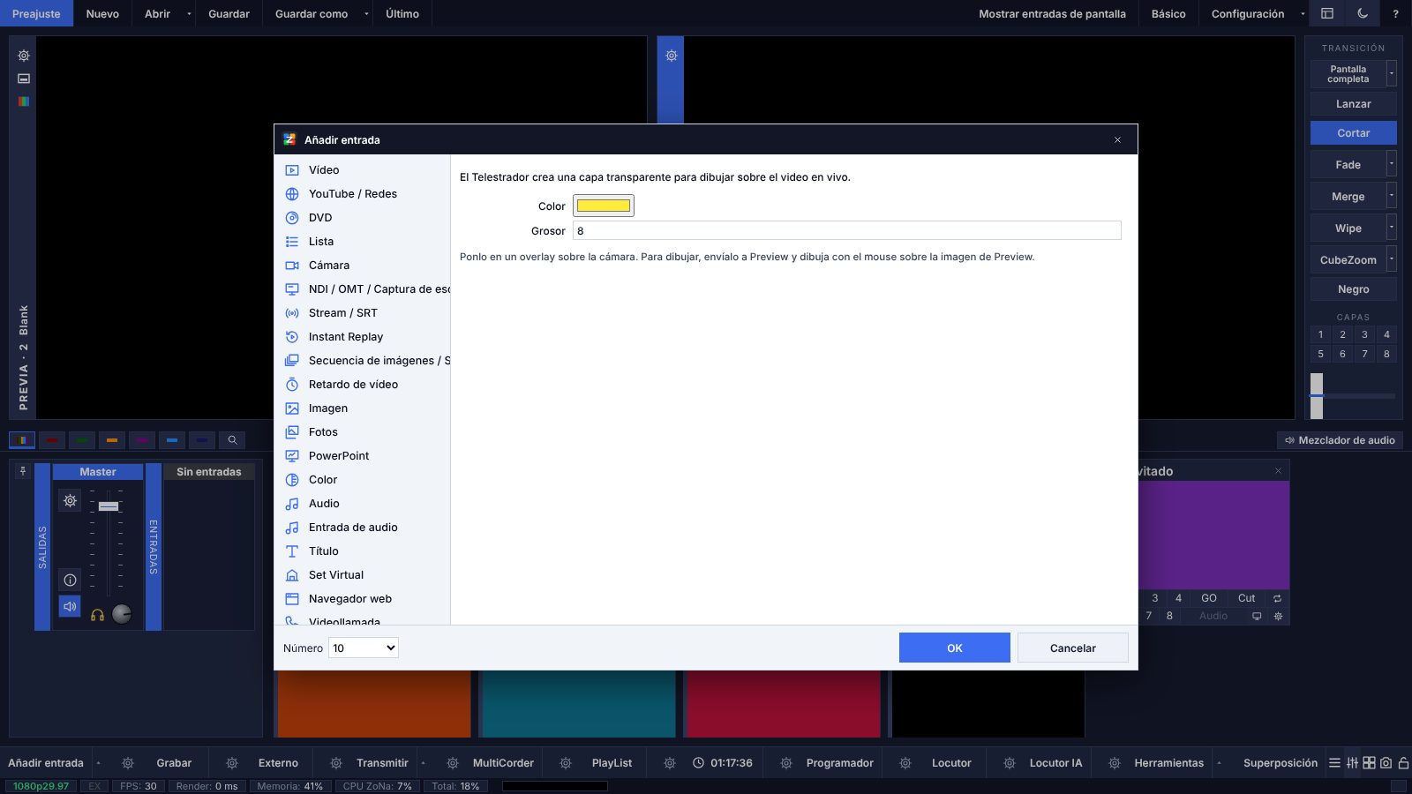Click the headphones icon in Master mixer

(97, 615)
